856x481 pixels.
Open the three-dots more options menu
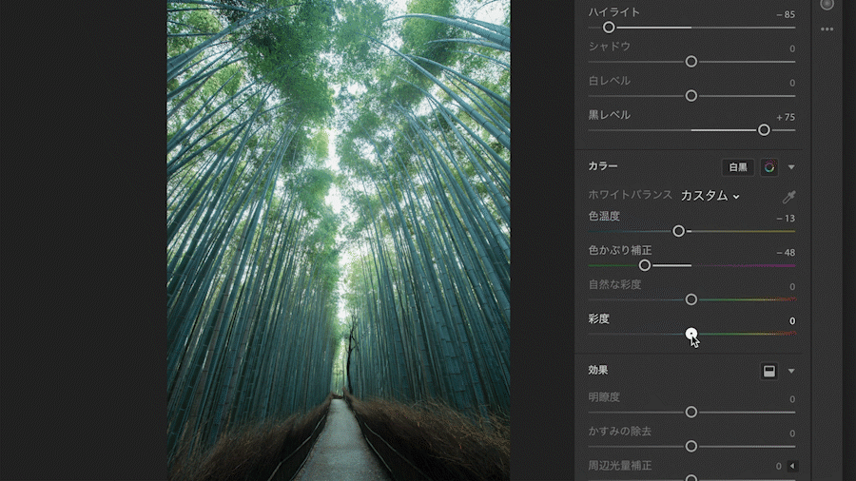pyautogui.click(x=827, y=29)
